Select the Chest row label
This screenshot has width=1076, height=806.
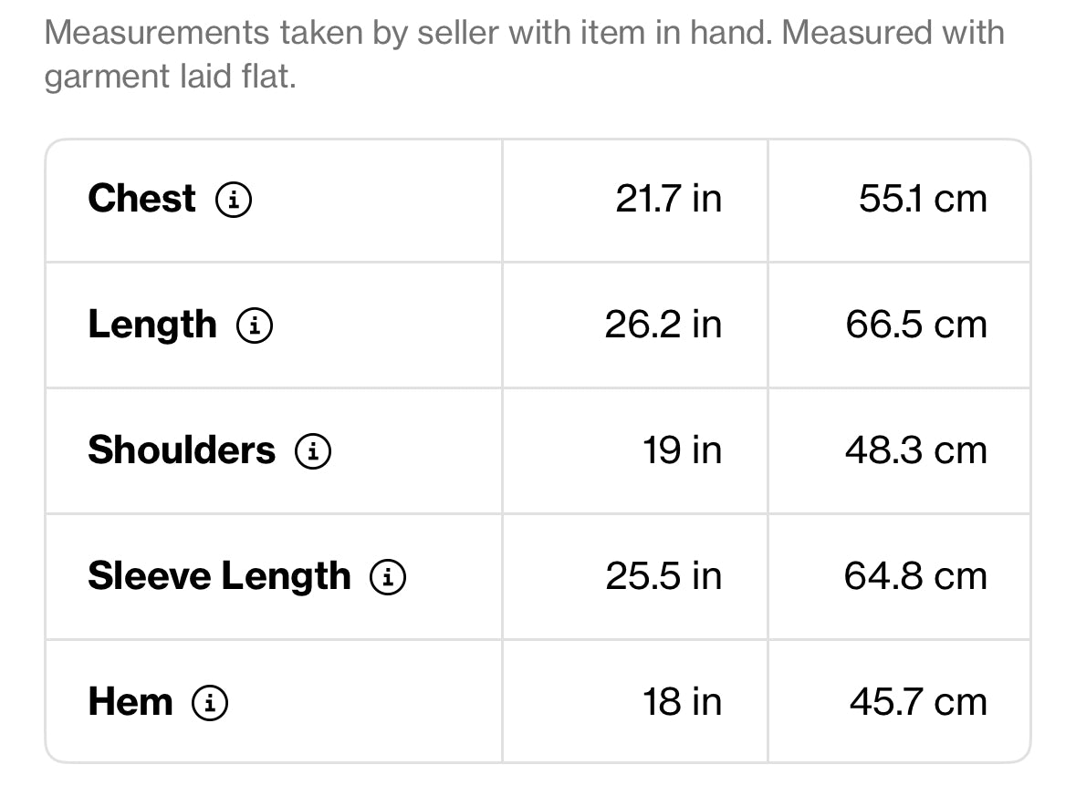[x=142, y=199]
